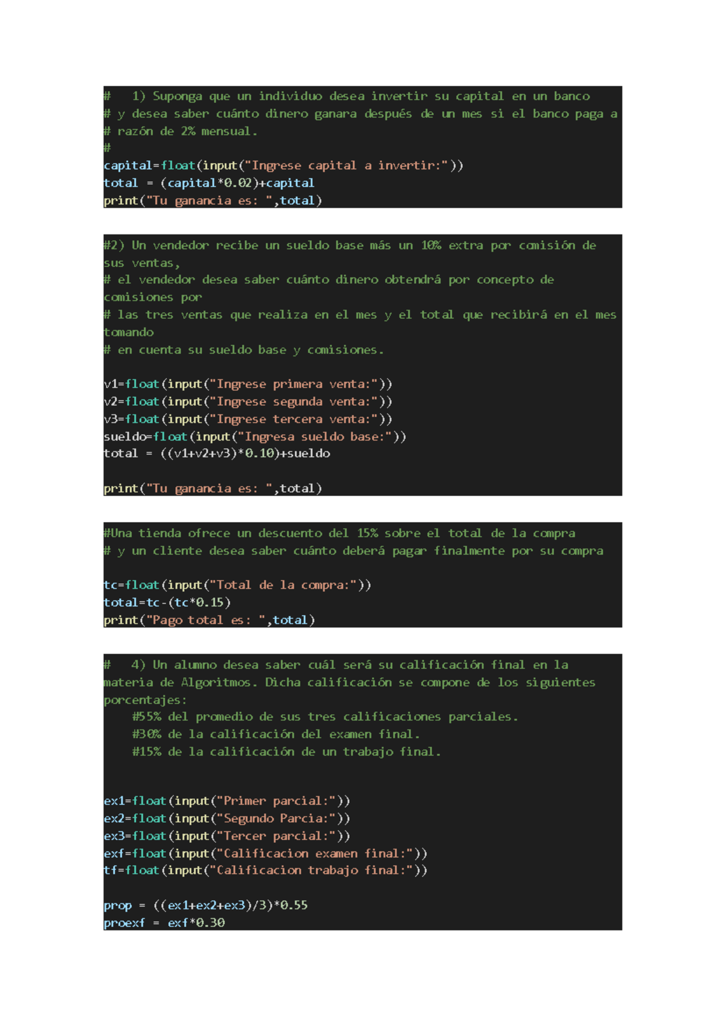Click the '#15% de la calificación' comment line

[x=286, y=752]
